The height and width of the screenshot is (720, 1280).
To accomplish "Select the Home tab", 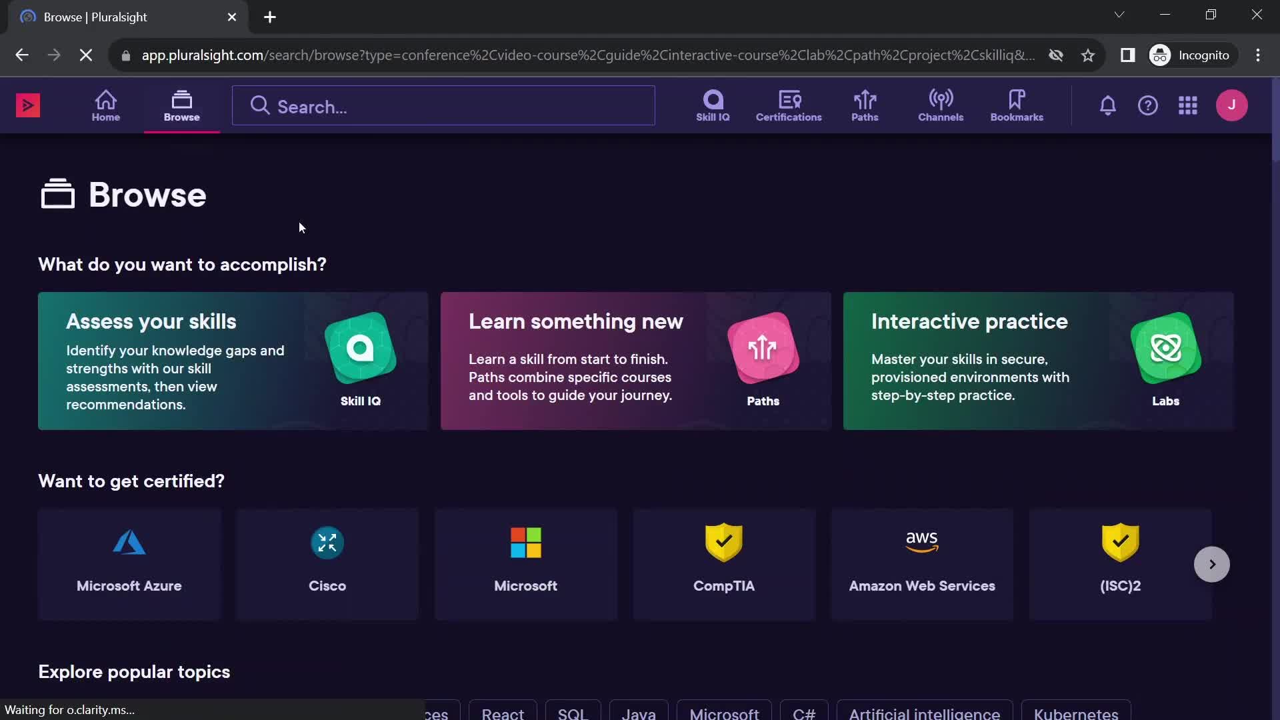I will click(x=105, y=104).
